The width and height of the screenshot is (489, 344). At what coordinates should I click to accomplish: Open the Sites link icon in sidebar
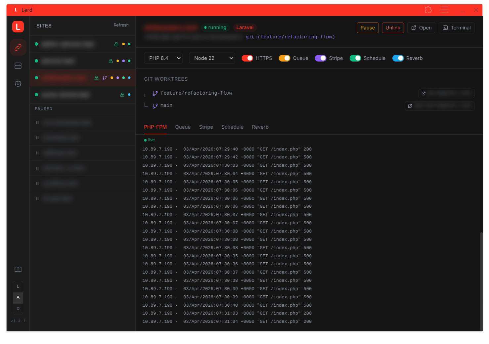tap(18, 47)
